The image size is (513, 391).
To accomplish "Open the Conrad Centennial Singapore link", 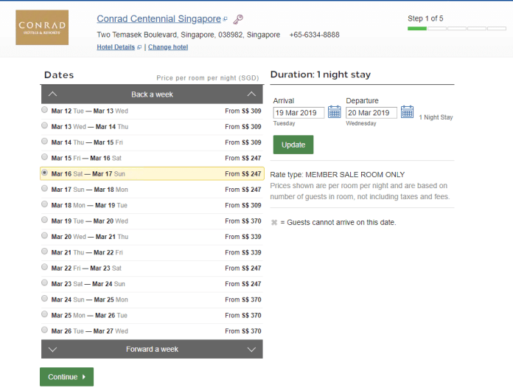I will (x=158, y=19).
